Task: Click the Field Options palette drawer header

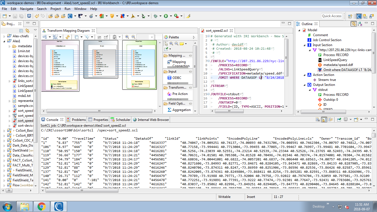Action: pos(177,104)
